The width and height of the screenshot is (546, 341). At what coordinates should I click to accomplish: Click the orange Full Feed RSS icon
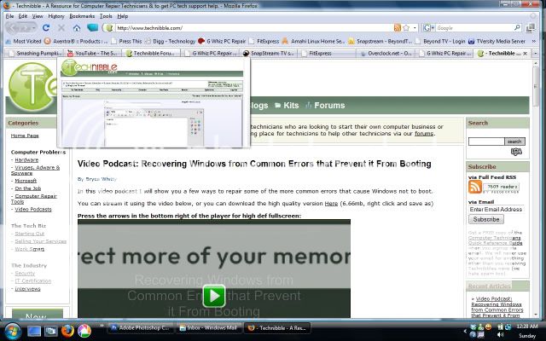(x=475, y=187)
